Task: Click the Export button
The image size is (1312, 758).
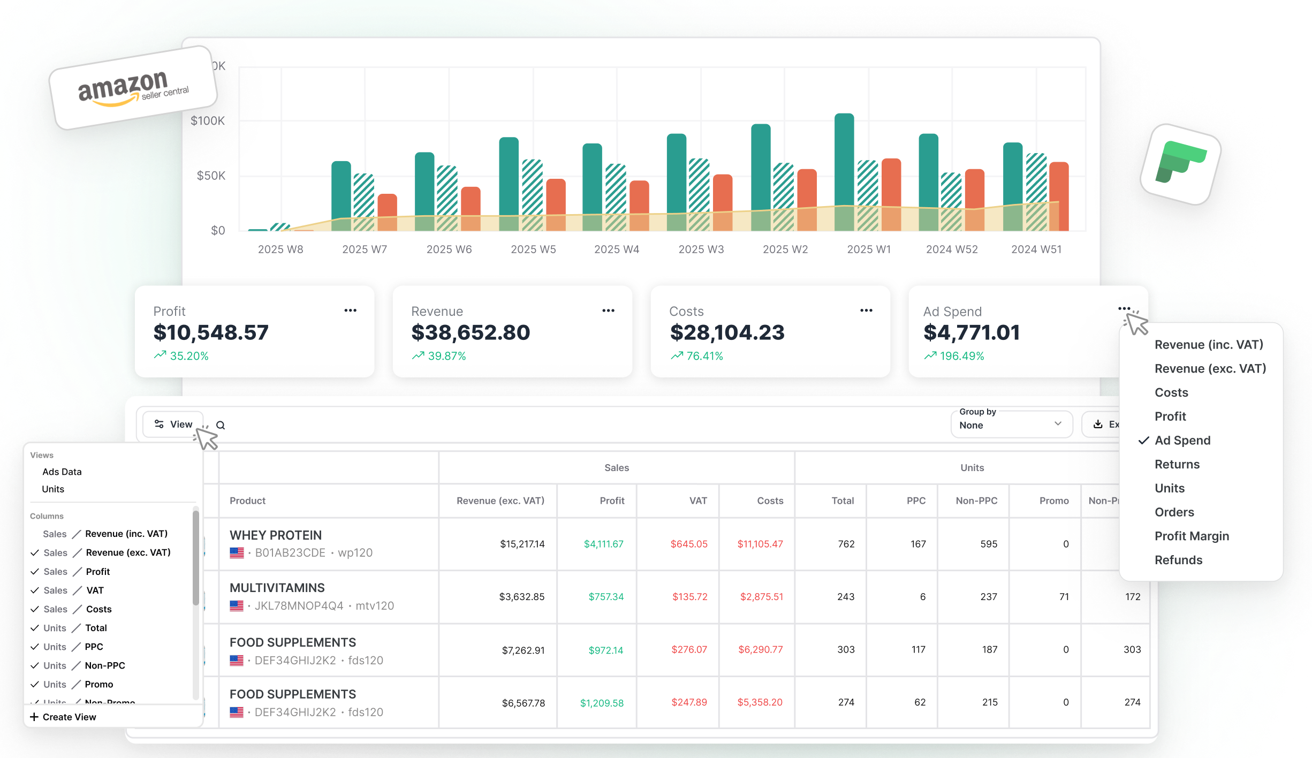Action: click(1102, 425)
